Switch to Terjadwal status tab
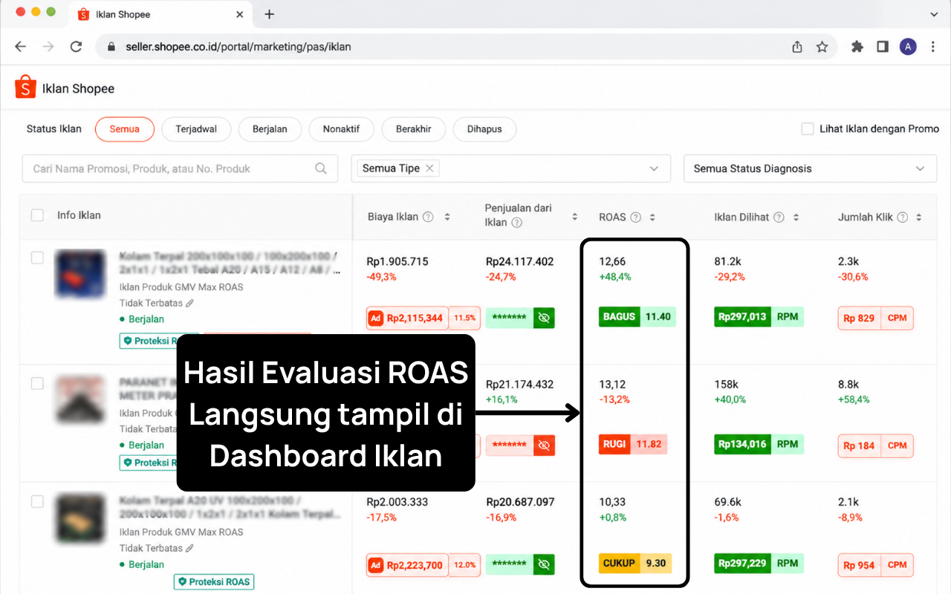Viewport: 951px width, 594px height. coord(196,129)
